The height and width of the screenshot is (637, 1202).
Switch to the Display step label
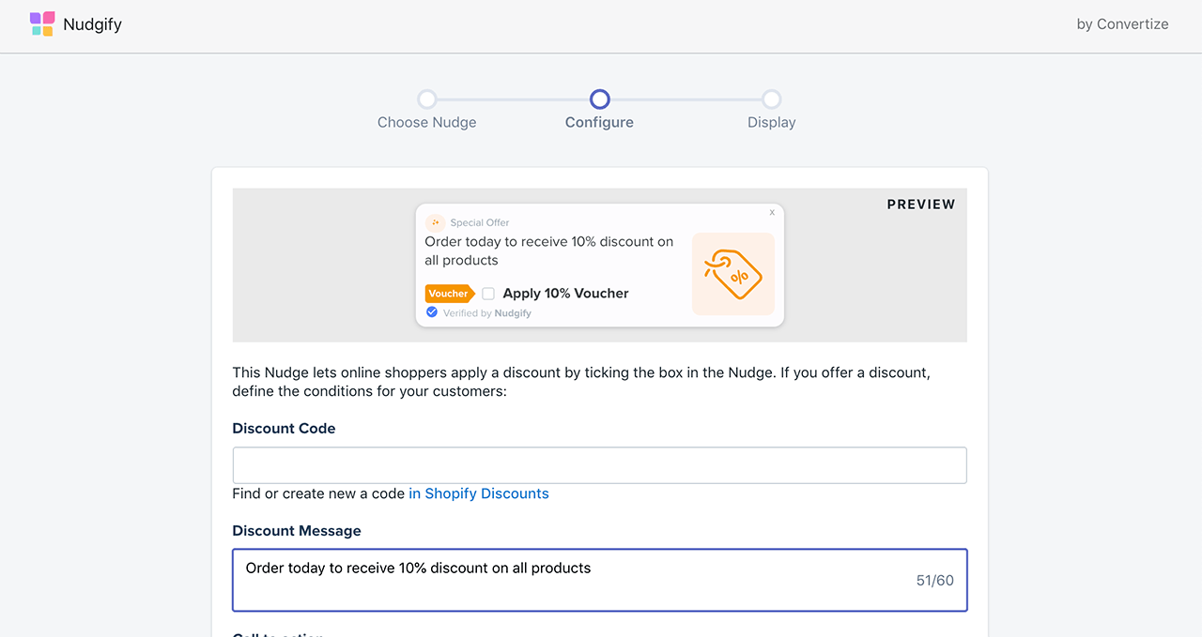pos(771,122)
